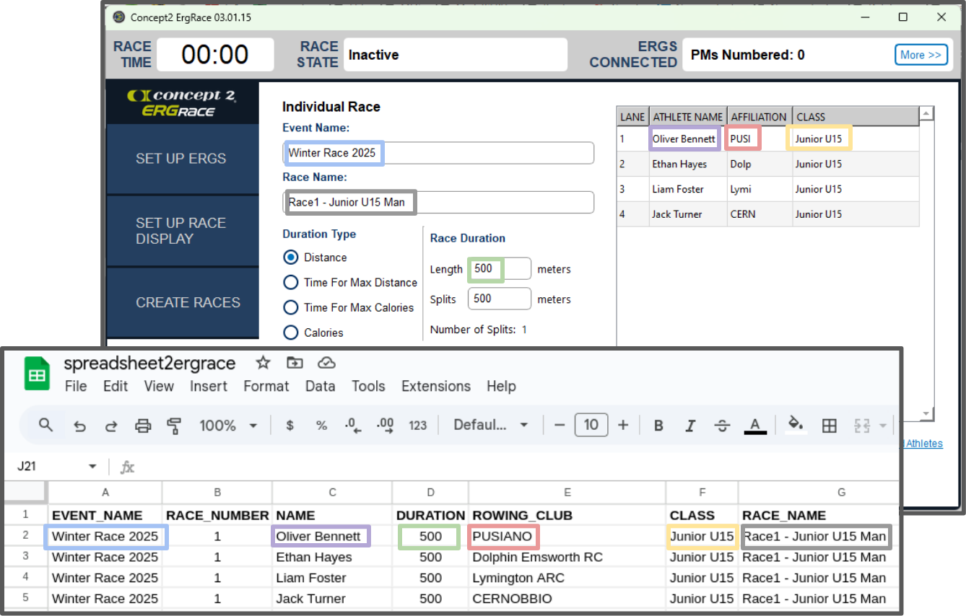Select row 3 header in spreadsheet
This screenshot has width=966, height=616.
[x=25, y=557]
